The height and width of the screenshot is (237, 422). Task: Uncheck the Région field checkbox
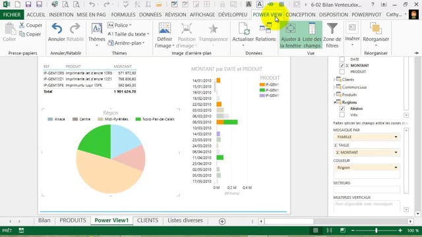[342, 109]
